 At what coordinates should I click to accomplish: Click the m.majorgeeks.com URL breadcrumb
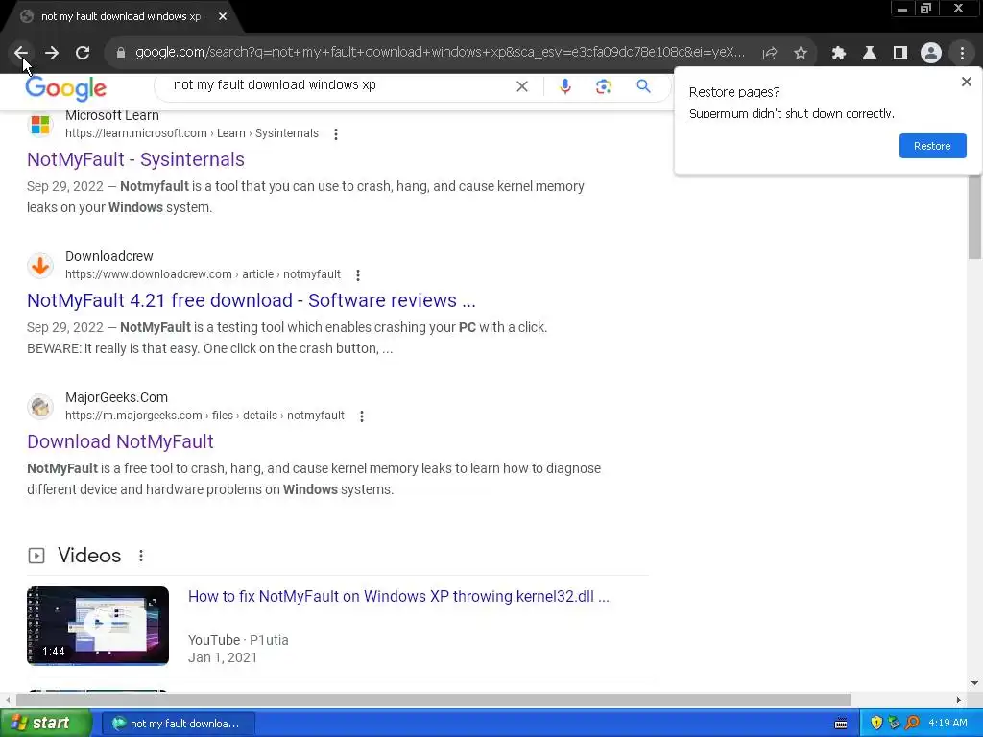pos(205,416)
